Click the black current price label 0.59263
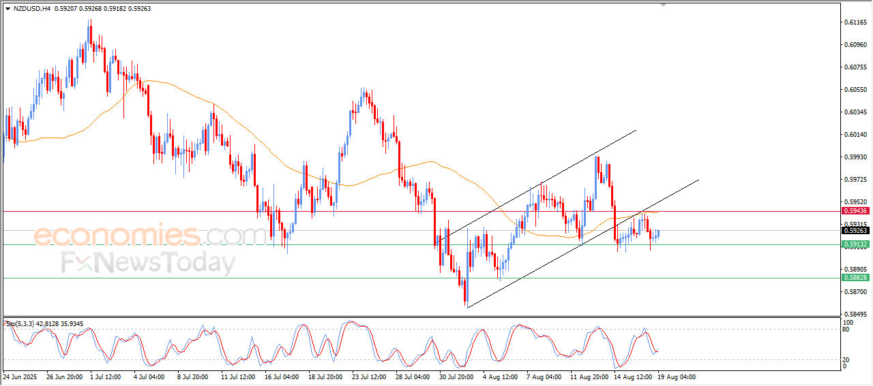This screenshot has width=873, height=386. (854, 231)
